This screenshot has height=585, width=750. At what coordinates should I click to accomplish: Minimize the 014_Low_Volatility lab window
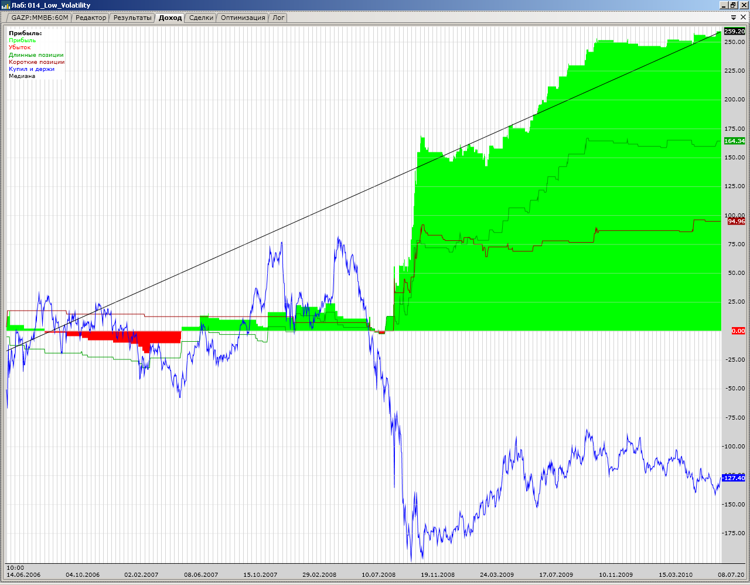click(x=724, y=5)
